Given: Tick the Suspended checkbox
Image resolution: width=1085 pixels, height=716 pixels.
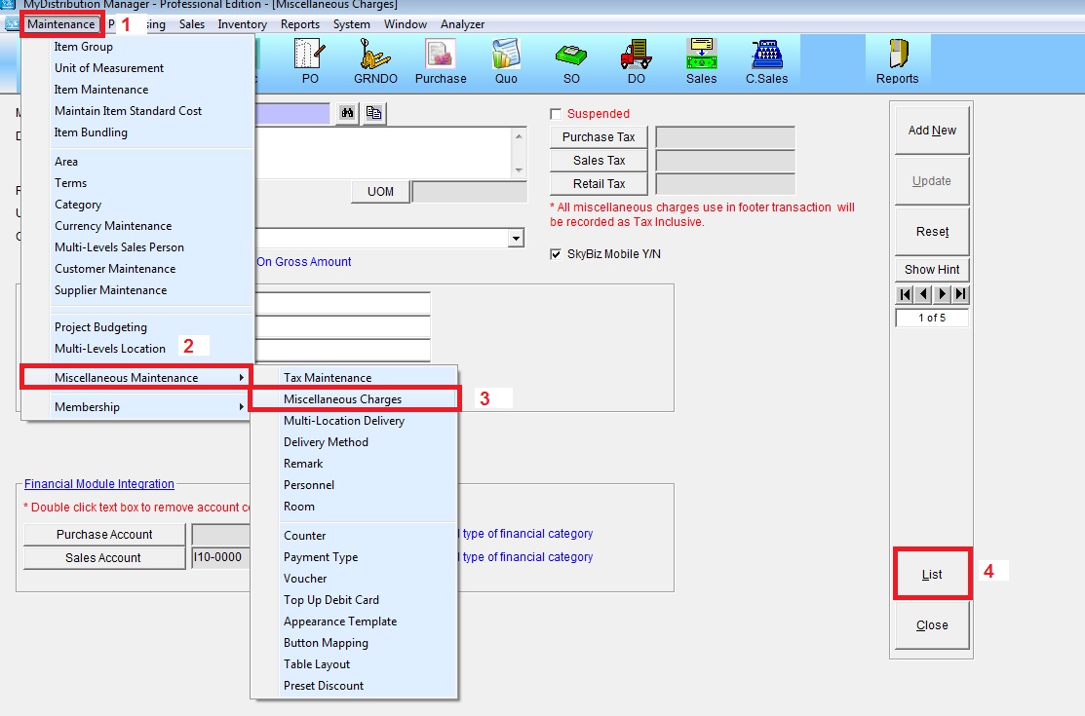Looking at the screenshot, I should (557, 114).
